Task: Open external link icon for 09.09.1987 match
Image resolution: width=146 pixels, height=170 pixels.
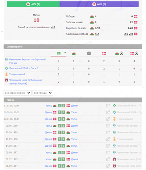Action: pyautogui.click(x=108, y=153)
